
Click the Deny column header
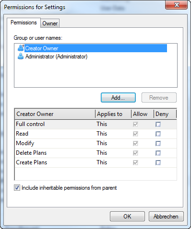(165, 114)
